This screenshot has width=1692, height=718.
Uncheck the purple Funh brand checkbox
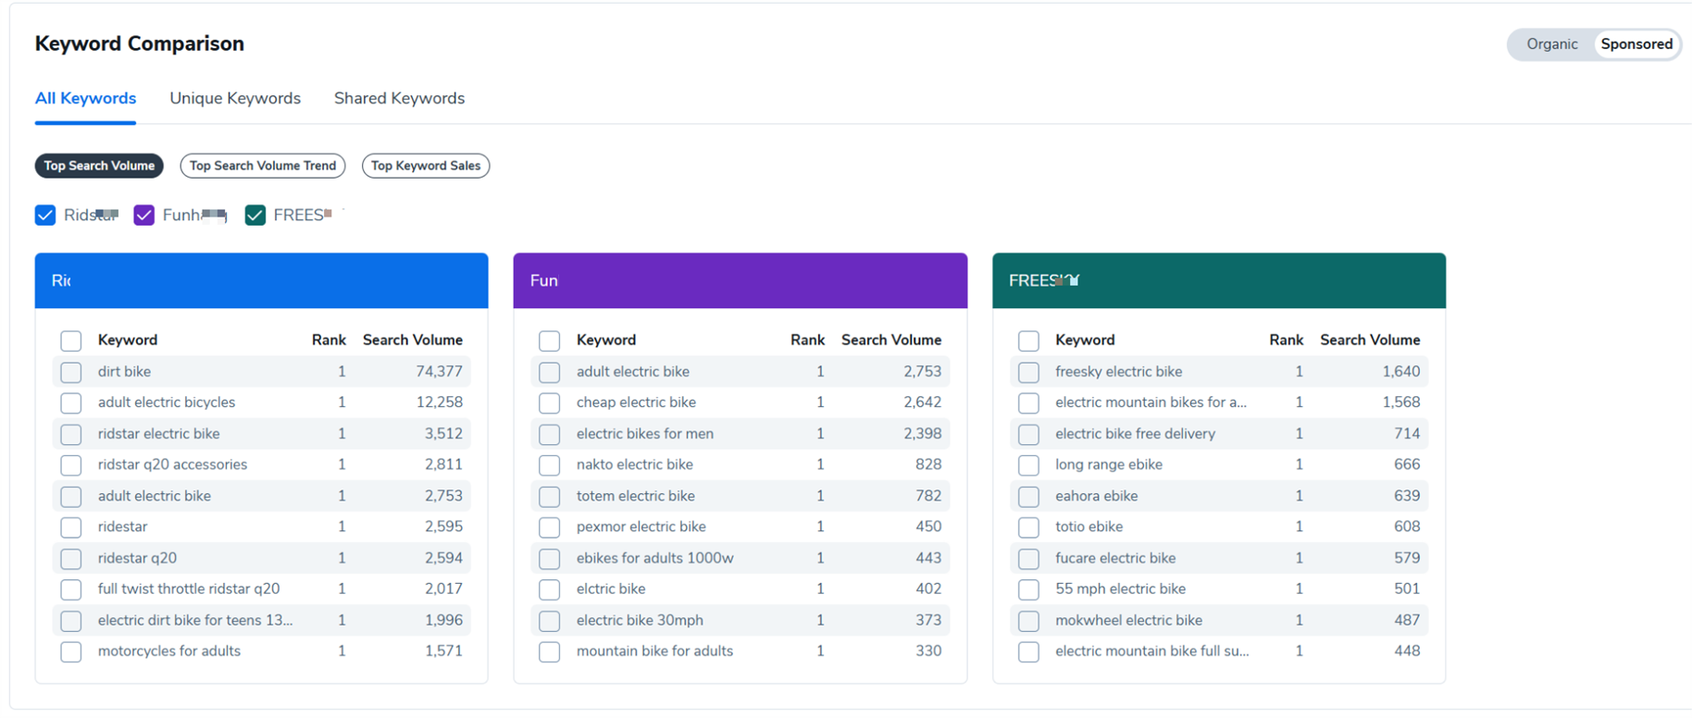point(143,216)
